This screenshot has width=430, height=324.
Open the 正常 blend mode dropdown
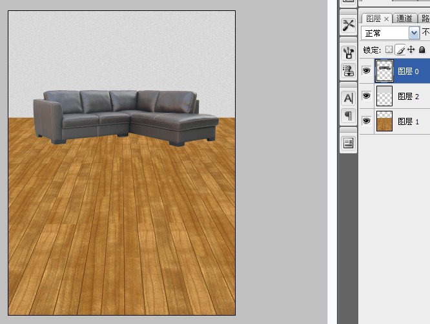[390, 33]
